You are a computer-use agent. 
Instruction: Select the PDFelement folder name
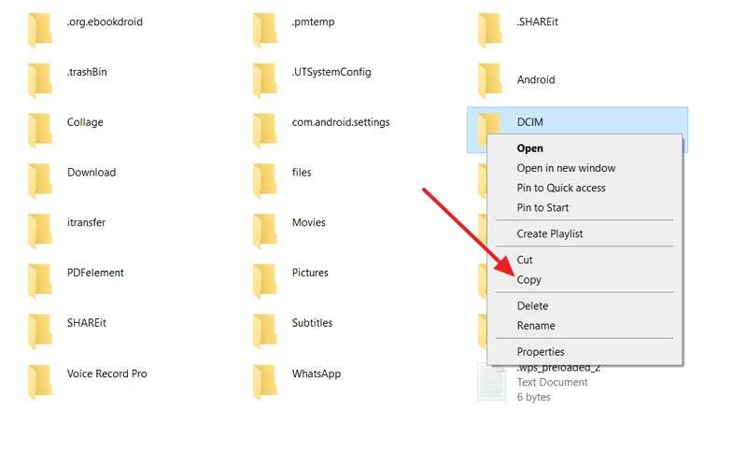click(x=95, y=273)
